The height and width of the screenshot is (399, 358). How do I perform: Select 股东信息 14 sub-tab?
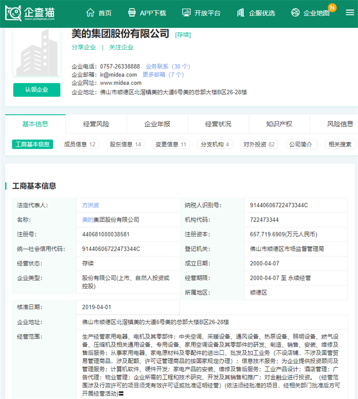(125, 144)
